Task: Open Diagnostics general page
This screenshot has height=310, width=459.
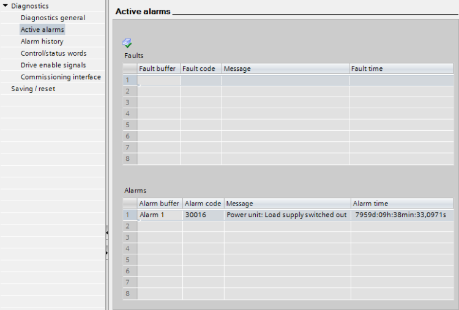Action: (53, 18)
